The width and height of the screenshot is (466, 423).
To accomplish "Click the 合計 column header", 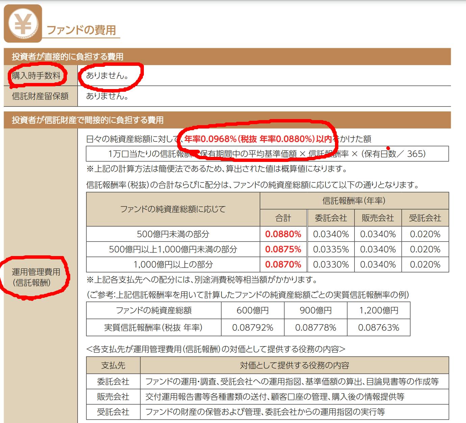I will click(x=283, y=218).
